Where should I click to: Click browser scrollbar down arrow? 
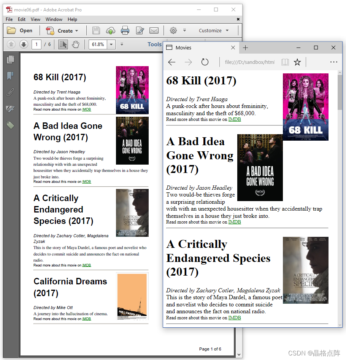tap(340, 325)
